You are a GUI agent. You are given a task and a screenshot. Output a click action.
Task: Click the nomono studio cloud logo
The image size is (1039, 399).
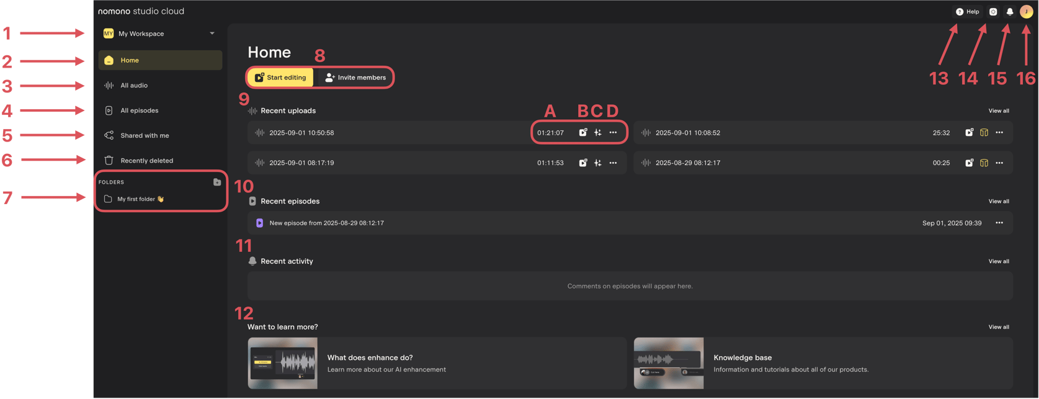[x=141, y=11]
